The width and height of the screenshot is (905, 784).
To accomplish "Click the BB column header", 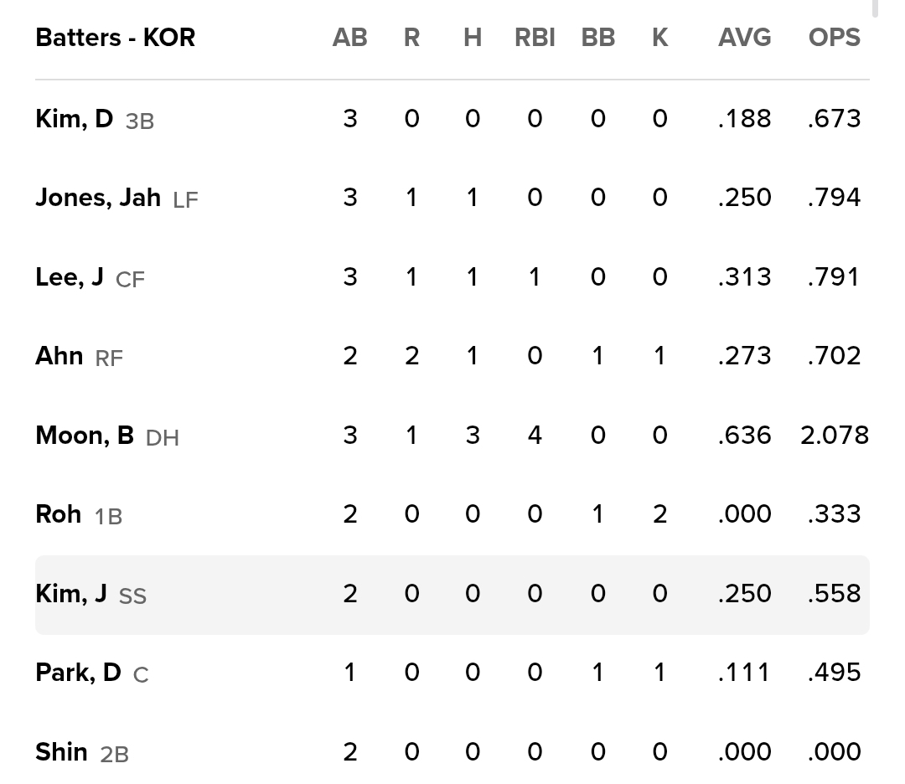I will [x=598, y=38].
